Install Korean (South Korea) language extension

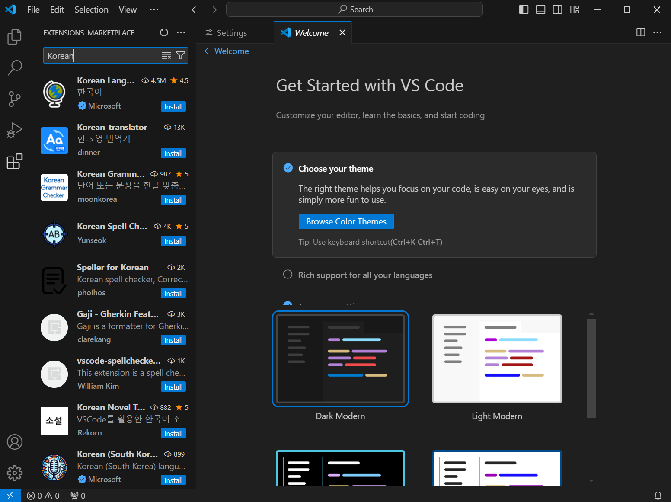[173, 480]
